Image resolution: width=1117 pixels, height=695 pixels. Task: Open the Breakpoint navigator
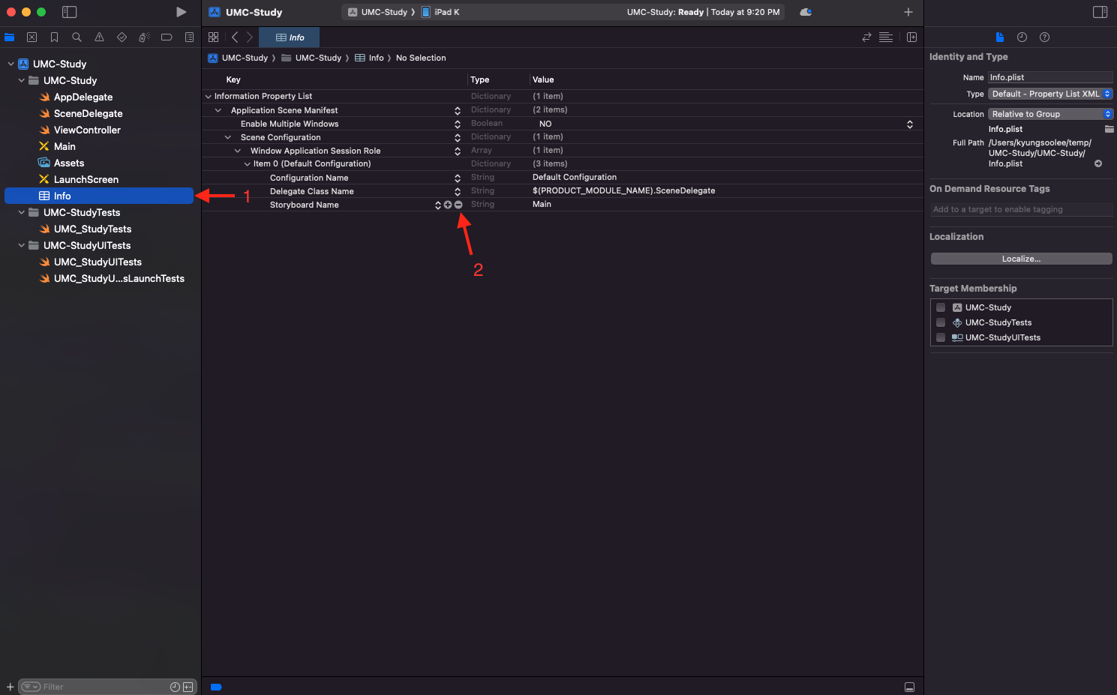pyautogui.click(x=167, y=37)
